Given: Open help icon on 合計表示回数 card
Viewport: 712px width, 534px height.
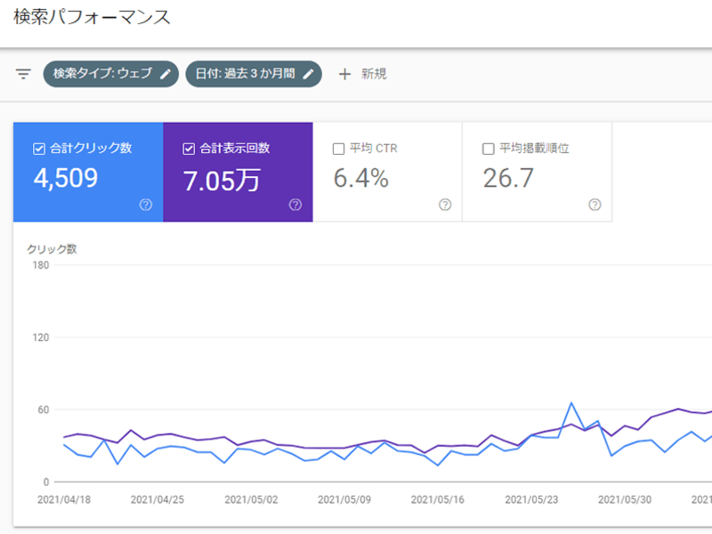Looking at the screenshot, I should [x=295, y=205].
